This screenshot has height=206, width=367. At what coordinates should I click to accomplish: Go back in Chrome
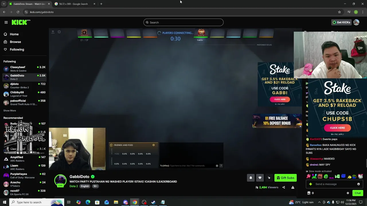(4, 12)
